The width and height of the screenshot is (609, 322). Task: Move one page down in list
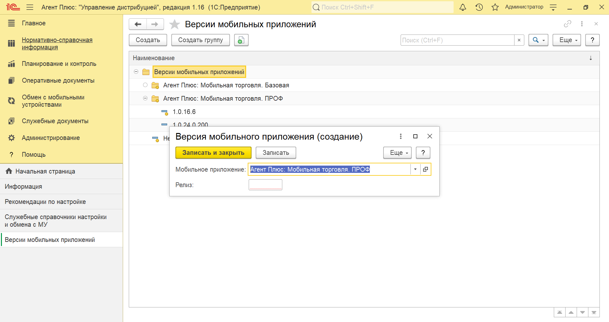tap(582, 312)
